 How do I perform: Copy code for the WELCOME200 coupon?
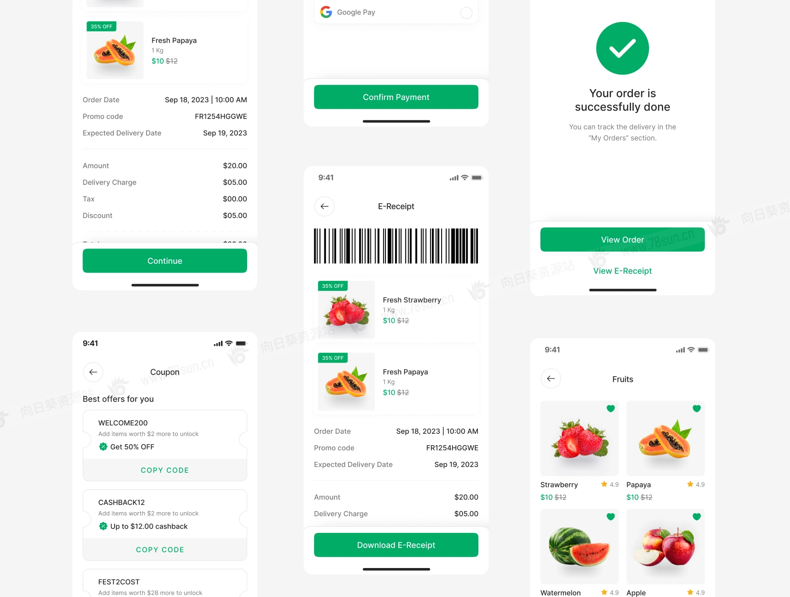(165, 470)
